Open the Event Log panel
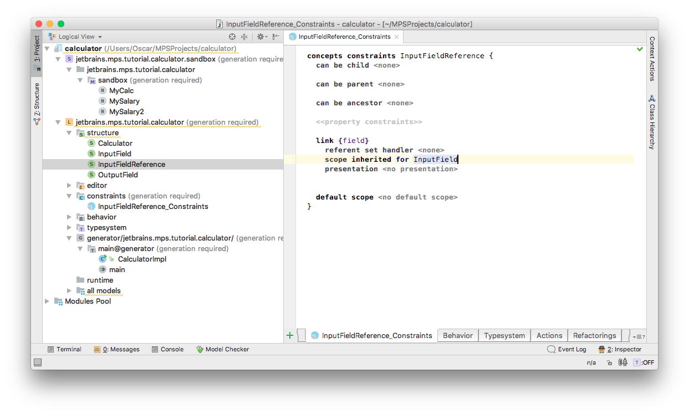The image size is (689, 414). pos(566,349)
